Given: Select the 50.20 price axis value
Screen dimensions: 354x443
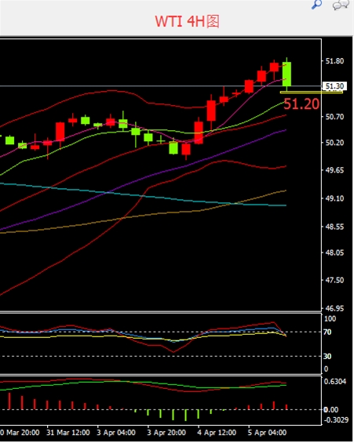Looking at the screenshot, I should 334,143.
